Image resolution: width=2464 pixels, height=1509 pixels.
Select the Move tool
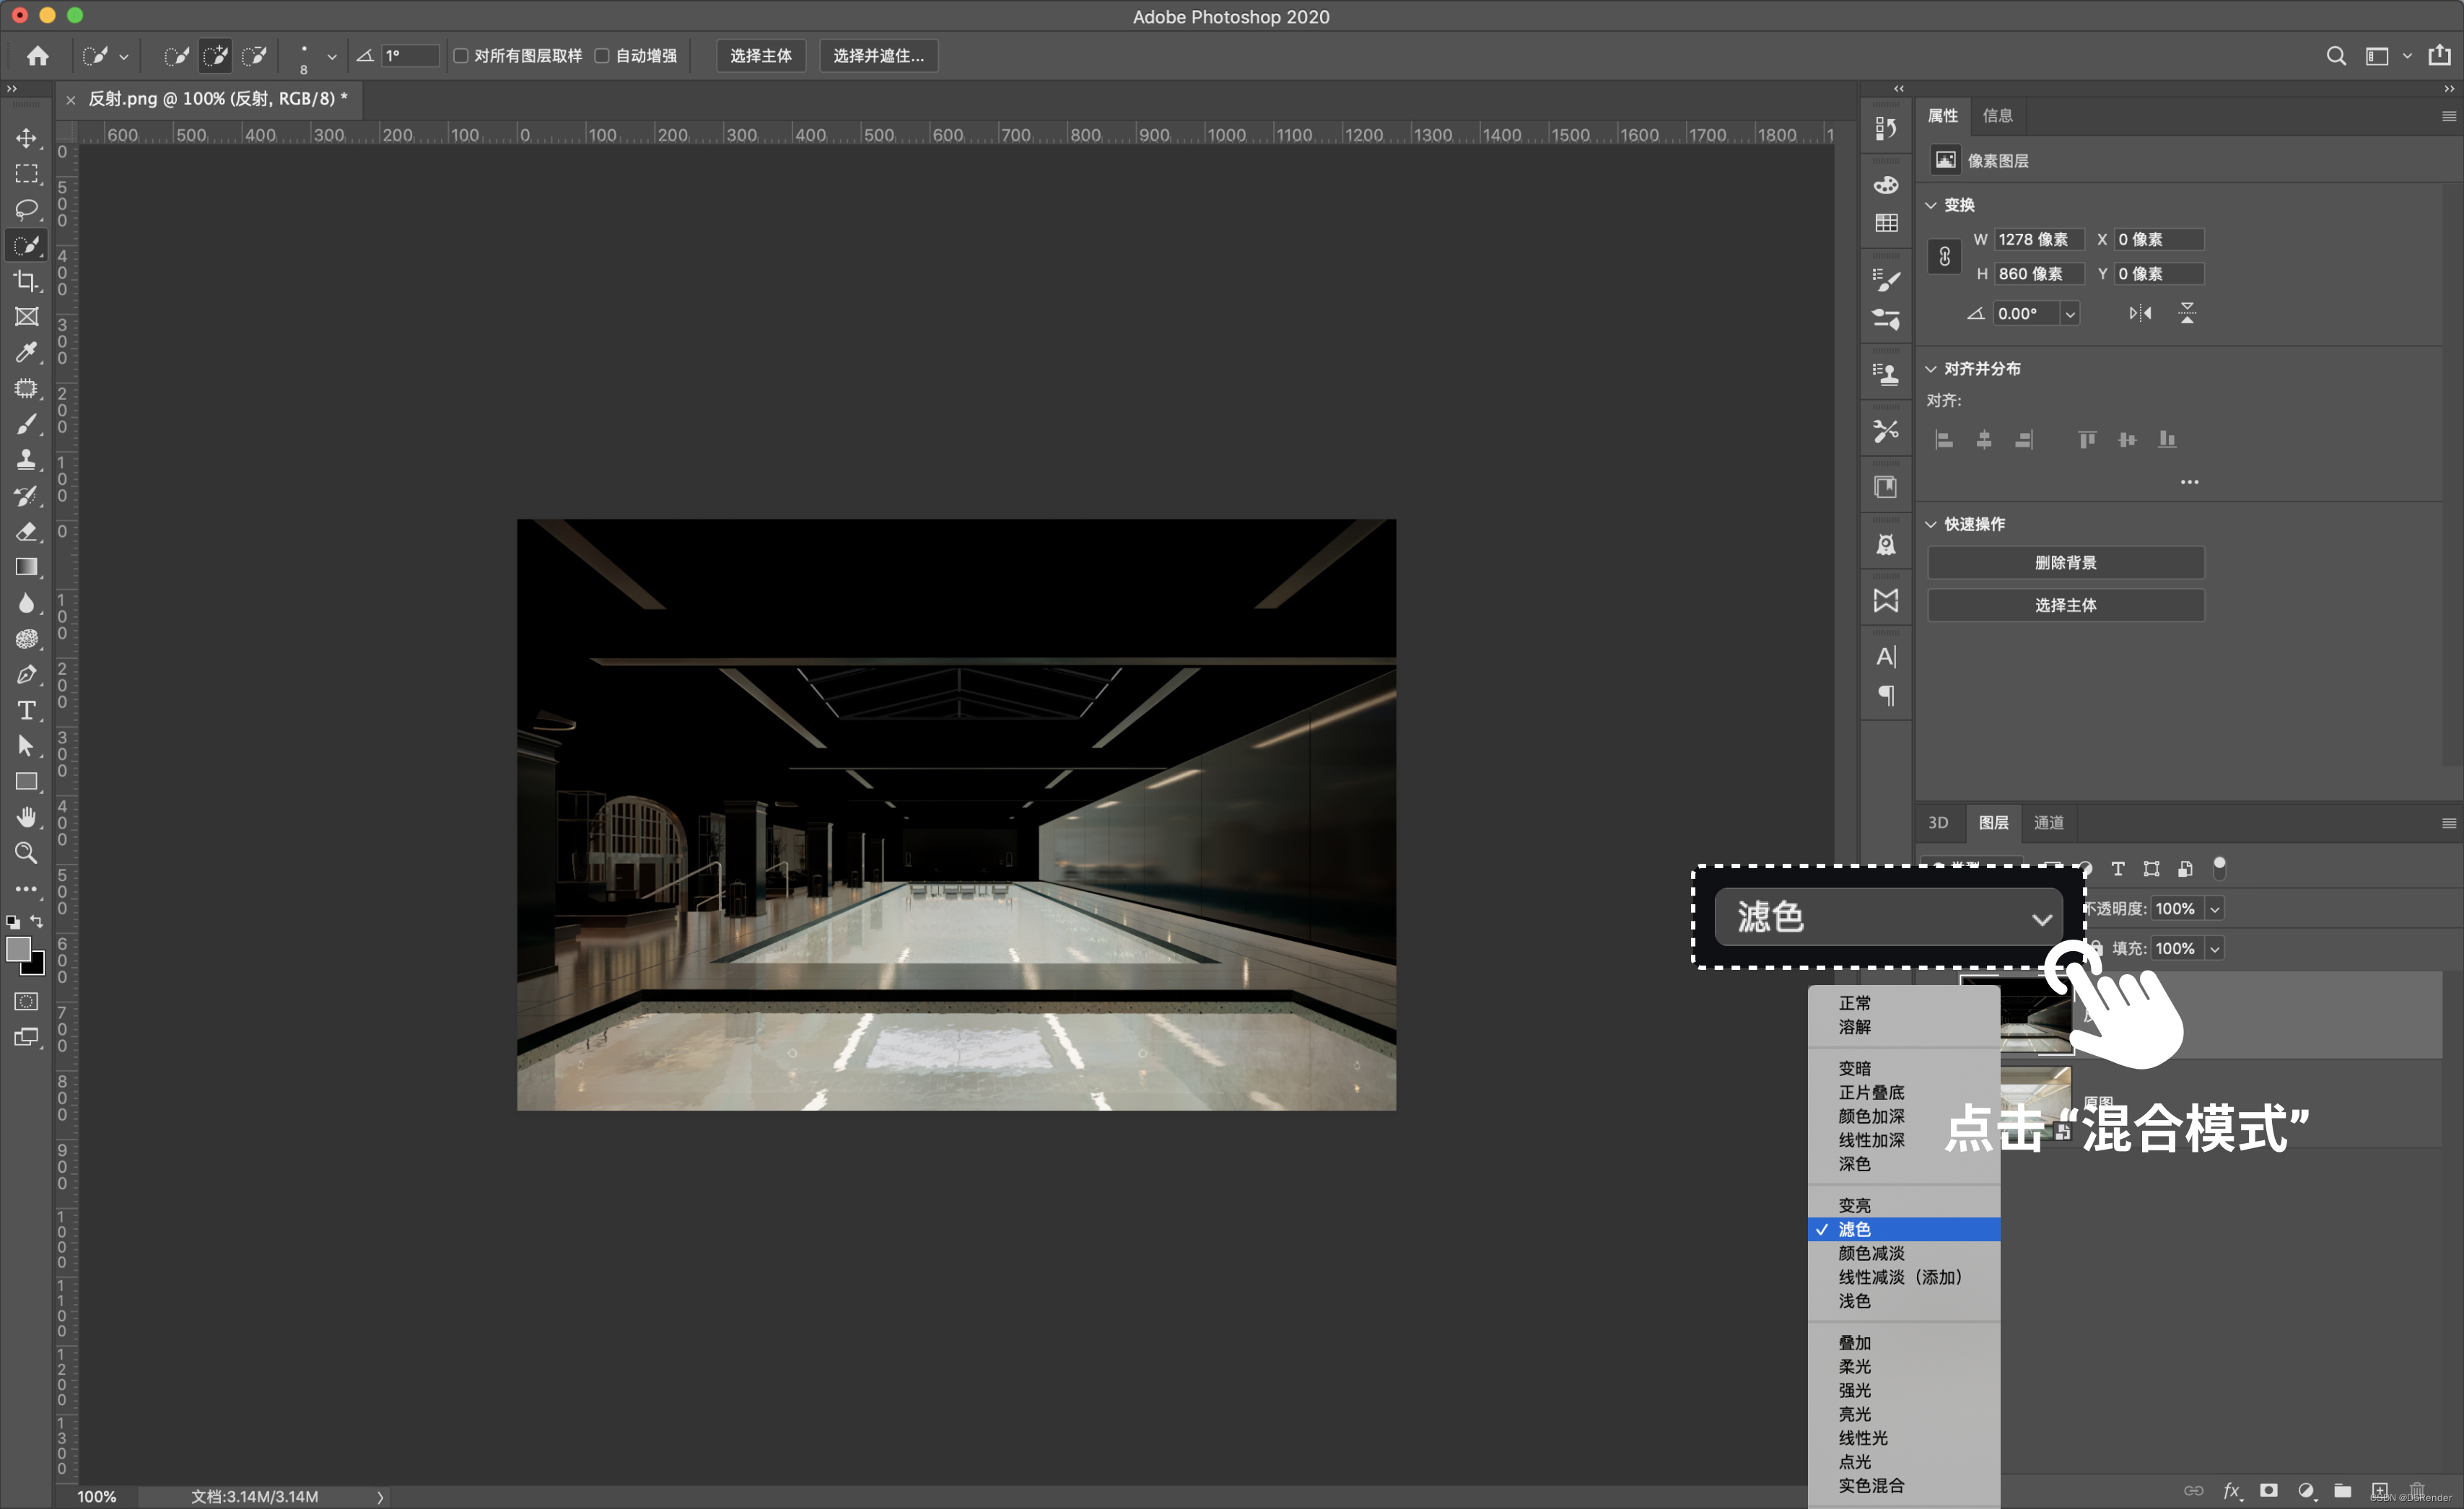click(27, 138)
